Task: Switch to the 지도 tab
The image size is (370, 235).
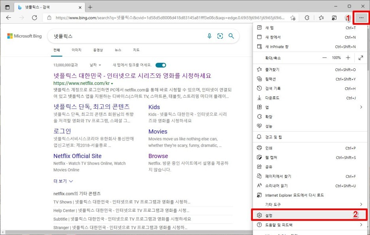Action: [x=136, y=50]
